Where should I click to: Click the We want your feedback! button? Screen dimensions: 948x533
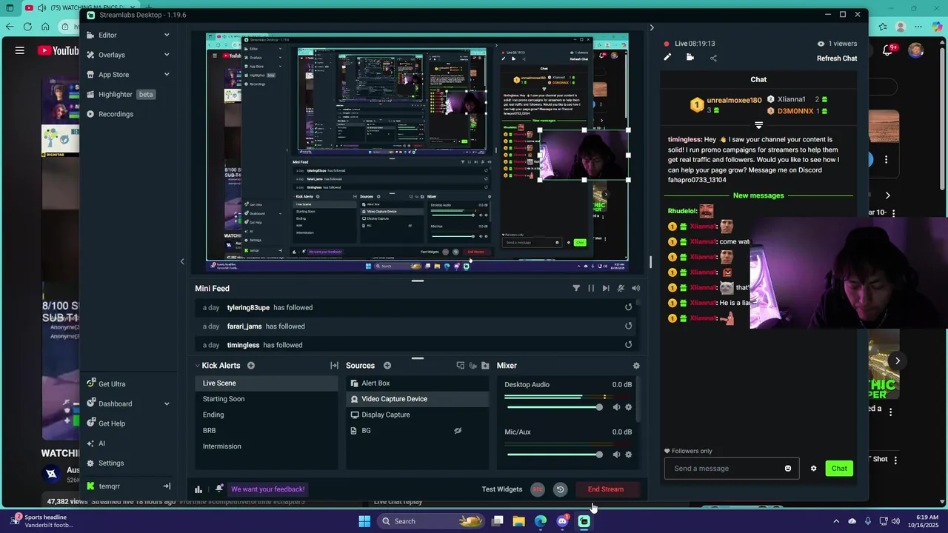pos(267,489)
